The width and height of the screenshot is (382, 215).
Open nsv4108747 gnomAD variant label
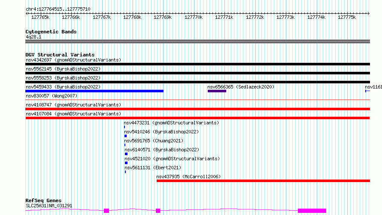click(73, 105)
